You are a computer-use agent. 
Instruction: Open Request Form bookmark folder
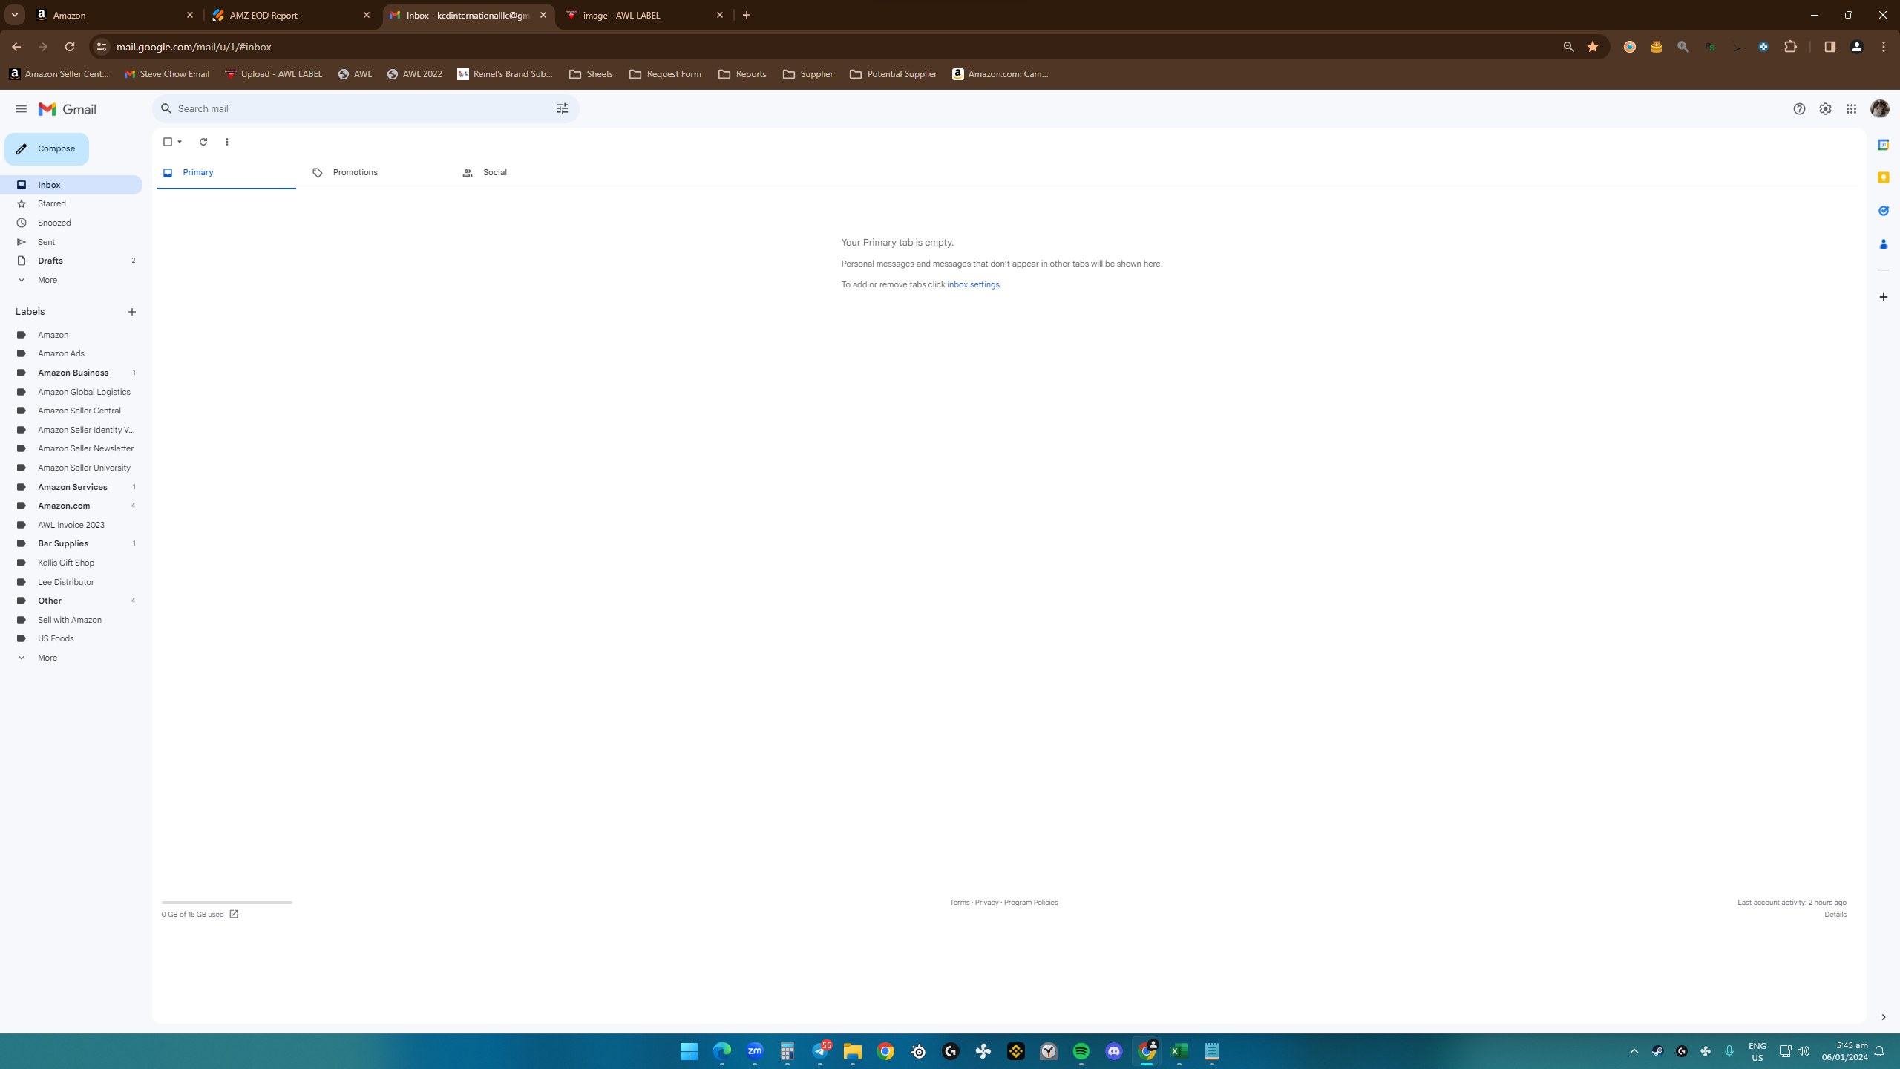[665, 74]
